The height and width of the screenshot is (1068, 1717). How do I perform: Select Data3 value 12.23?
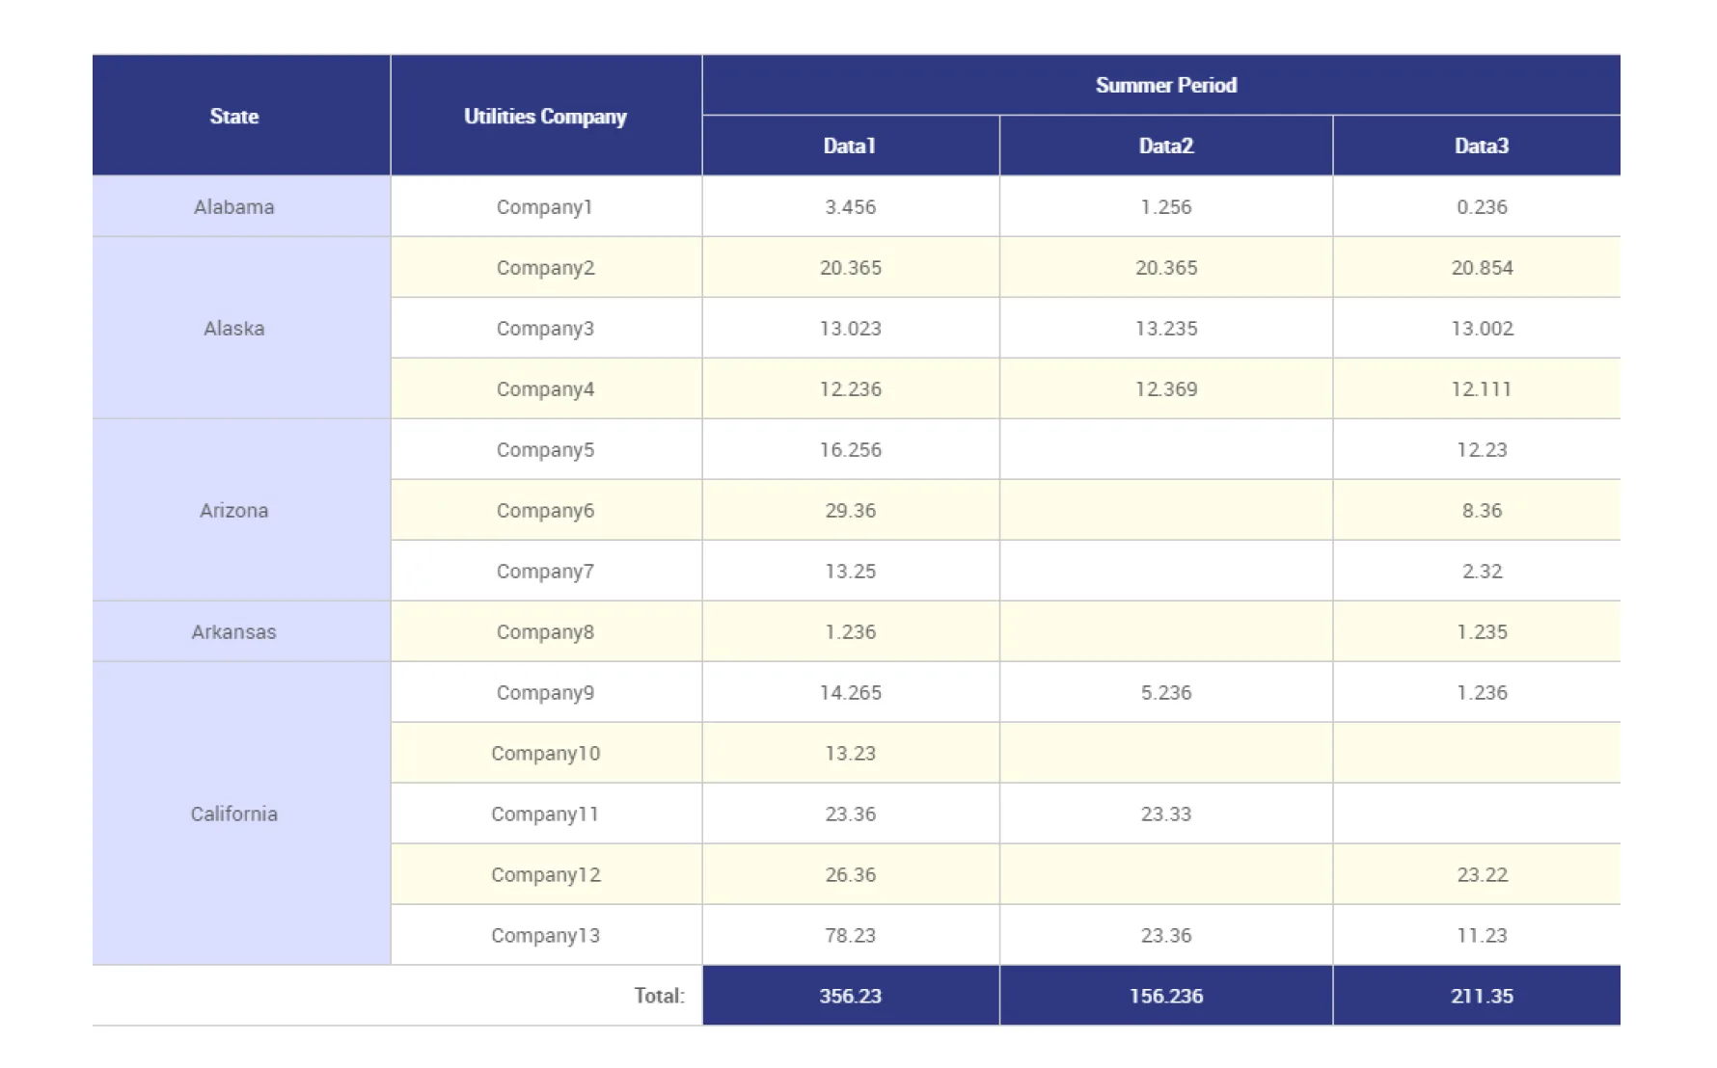(x=1477, y=449)
